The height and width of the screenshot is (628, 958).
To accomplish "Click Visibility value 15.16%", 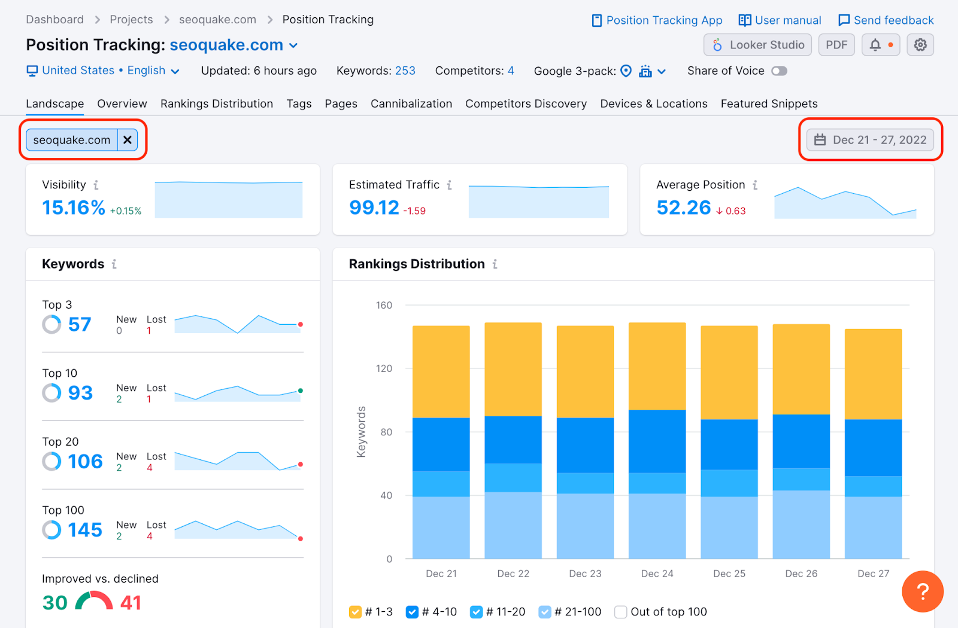I will coord(74,208).
